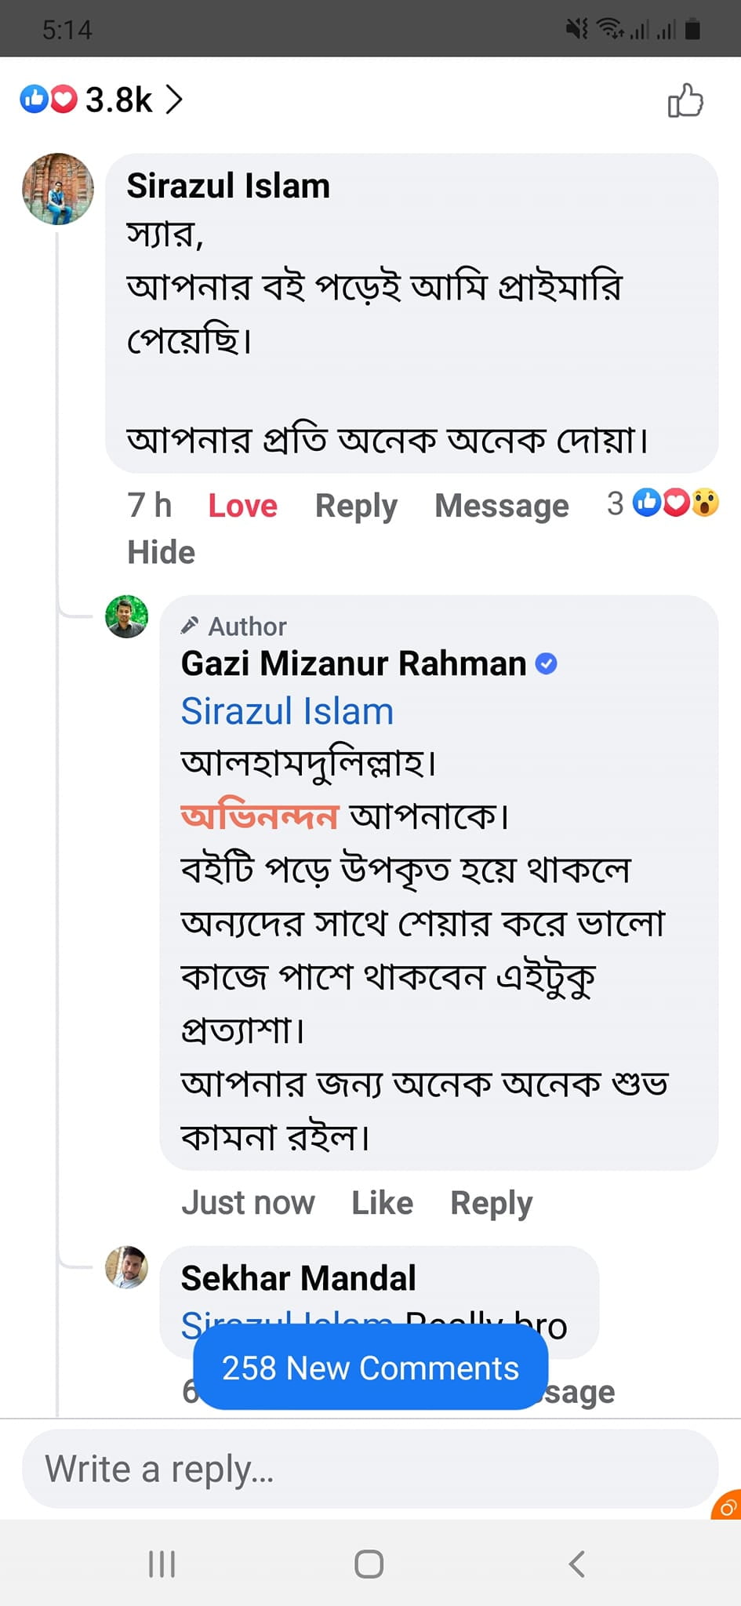Viewport: 741px width, 1606px height.
Task: Tap Gazi Mizanur Rahman's avatar
Action: tap(127, 616)
